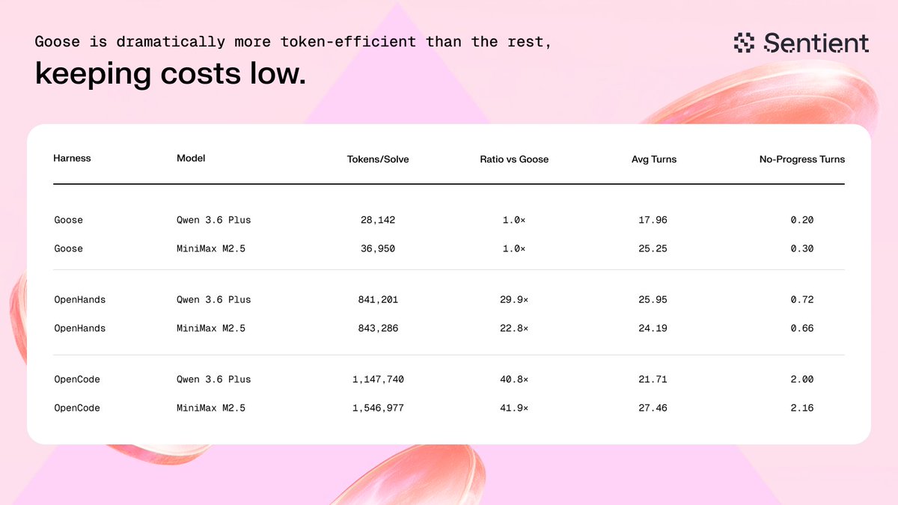
Task: Select OpenHands Qwen 3.6 Plus harness cell
Action: [x=80, y=299]
